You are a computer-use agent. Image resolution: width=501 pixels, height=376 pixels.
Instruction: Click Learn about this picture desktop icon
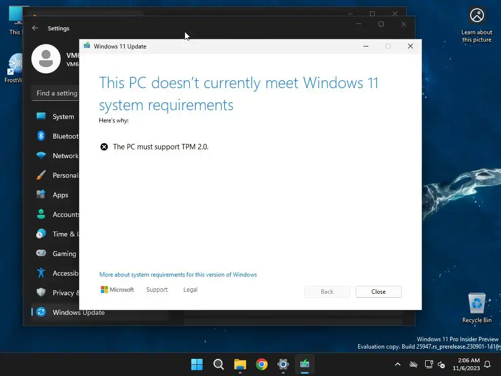[x=477, y=25]
